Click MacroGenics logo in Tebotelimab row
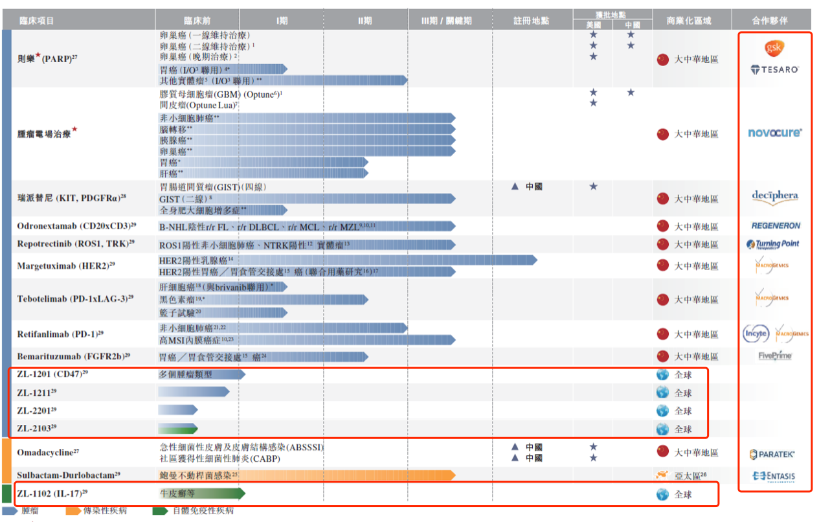Image resolution: width=819 pixels, height=522 pixels. tap(772, 298)
